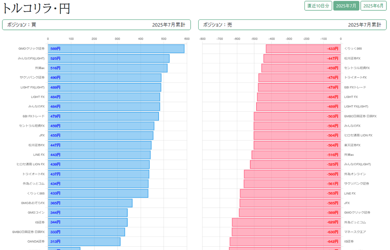Show the 直近10日分 period view
Image resolution: width=390 pixels, height=250 pixels.
click(x=318, y=6)
